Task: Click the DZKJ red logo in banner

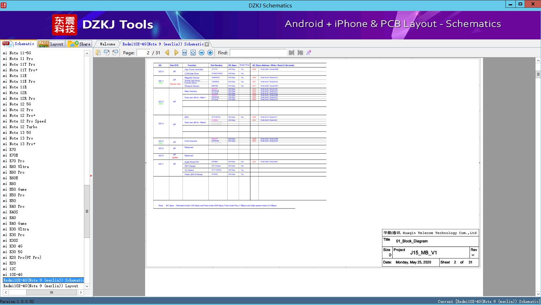Action: tap(65, 25)
